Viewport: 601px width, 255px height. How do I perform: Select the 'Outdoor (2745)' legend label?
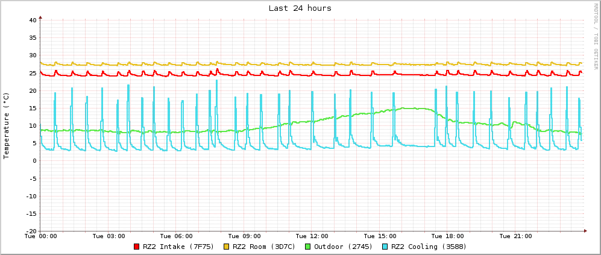pos(344,247)
